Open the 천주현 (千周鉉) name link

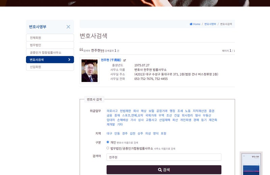pos(111,60)
